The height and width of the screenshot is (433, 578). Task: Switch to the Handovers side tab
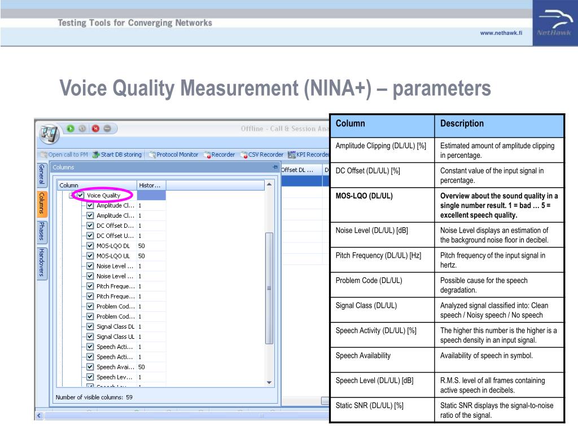click(42, 263)
